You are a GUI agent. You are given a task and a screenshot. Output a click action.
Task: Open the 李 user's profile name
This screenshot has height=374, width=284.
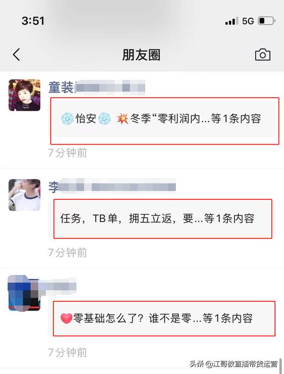click(x=112, y=186)
